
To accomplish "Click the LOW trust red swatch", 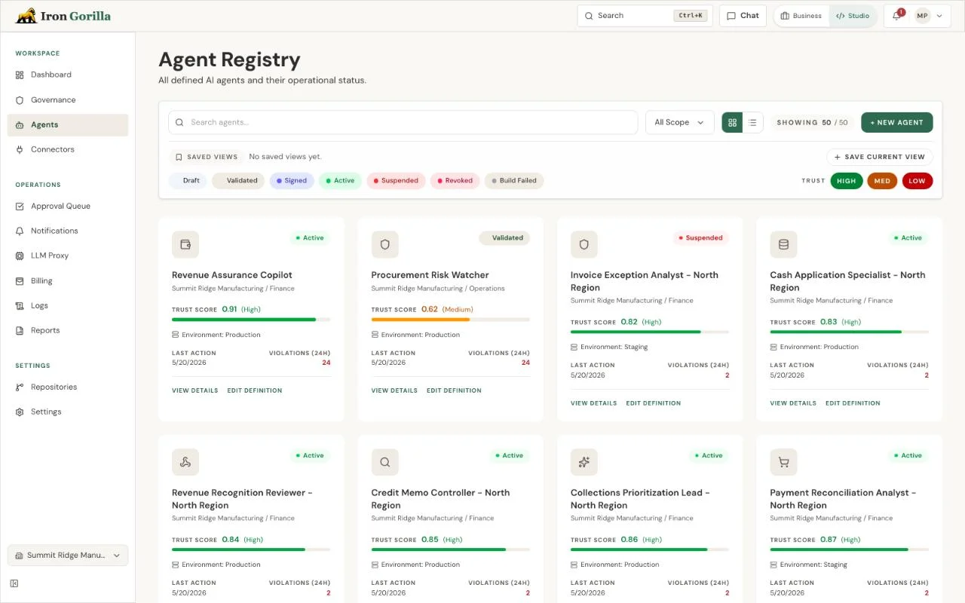I will click(918, 181).
